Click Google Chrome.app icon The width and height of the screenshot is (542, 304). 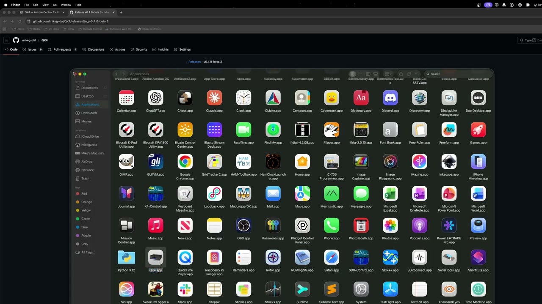(185, 162)
